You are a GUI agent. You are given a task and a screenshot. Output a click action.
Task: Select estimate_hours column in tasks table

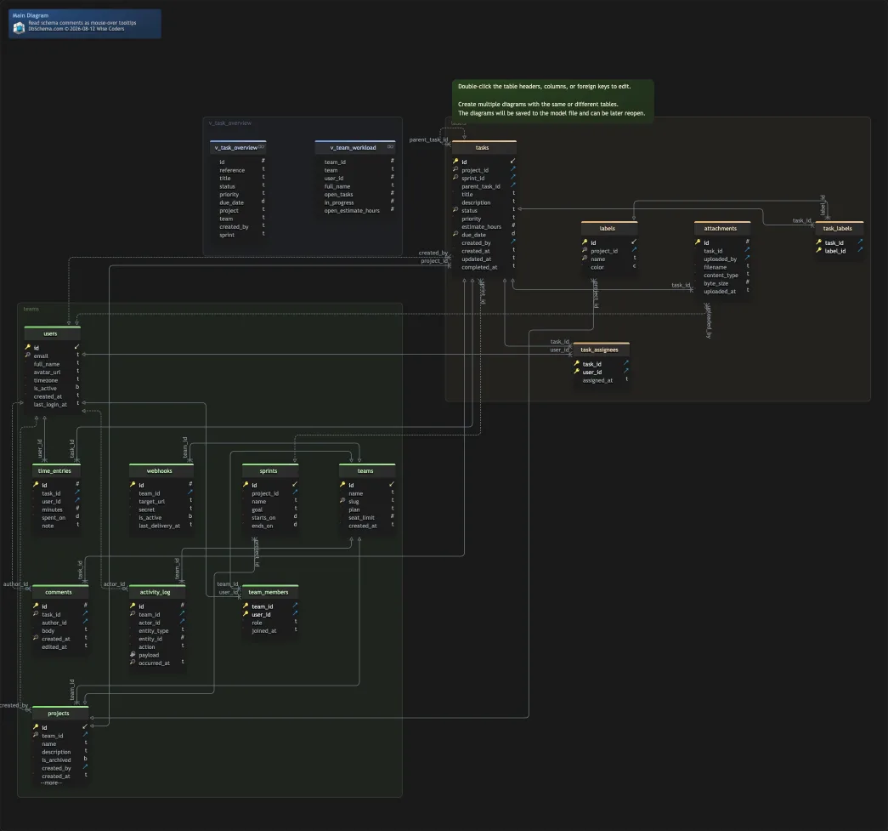(x=484, y=226)
